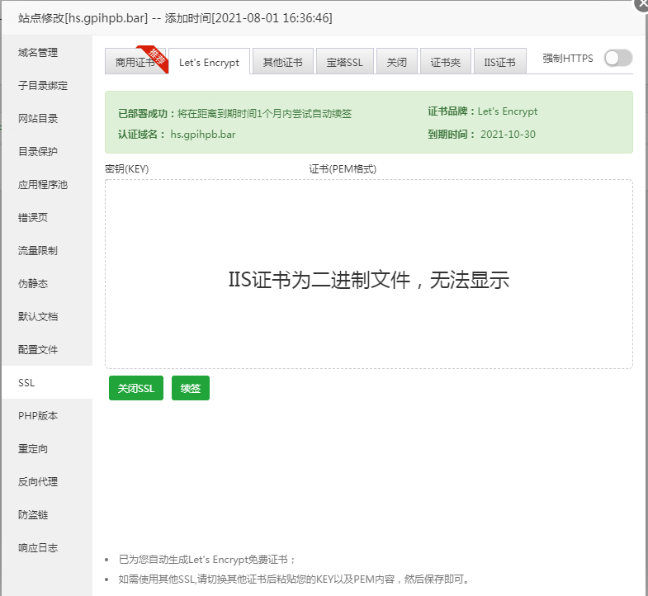The width and height of the screenshot is (648, 596).
Task: Select 反向代理 in the sidebar
Action: click(x=47, y=481)
